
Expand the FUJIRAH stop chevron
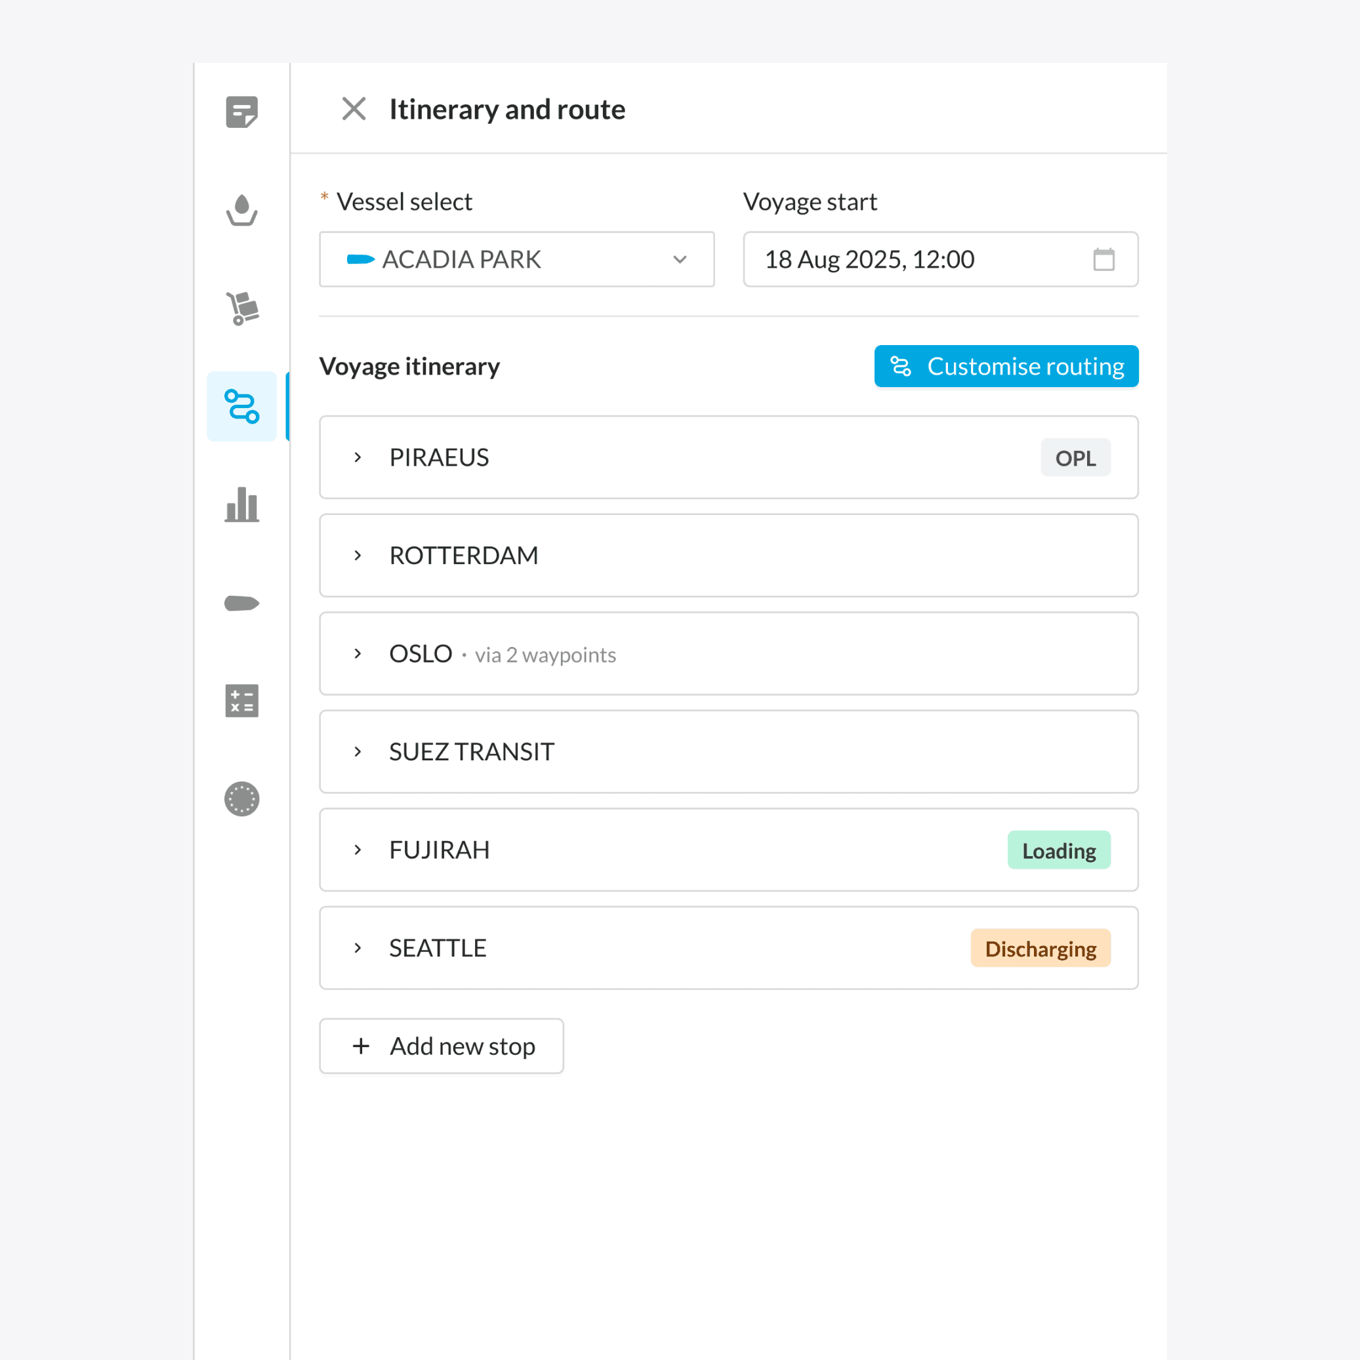358,850
